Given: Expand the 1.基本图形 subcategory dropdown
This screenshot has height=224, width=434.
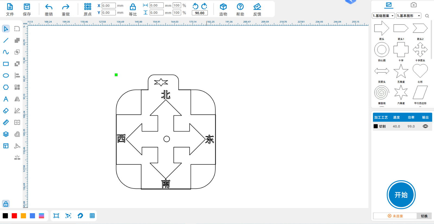Looking at the screenshot, I should [409, 16].
